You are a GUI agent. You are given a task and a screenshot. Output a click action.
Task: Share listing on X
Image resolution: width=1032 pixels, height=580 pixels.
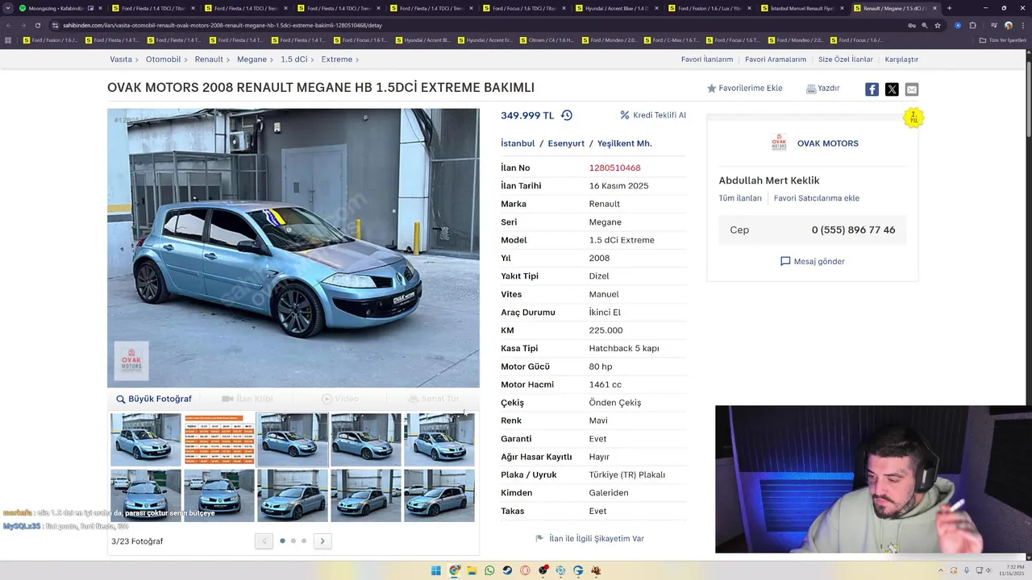(x=892, y=89)
